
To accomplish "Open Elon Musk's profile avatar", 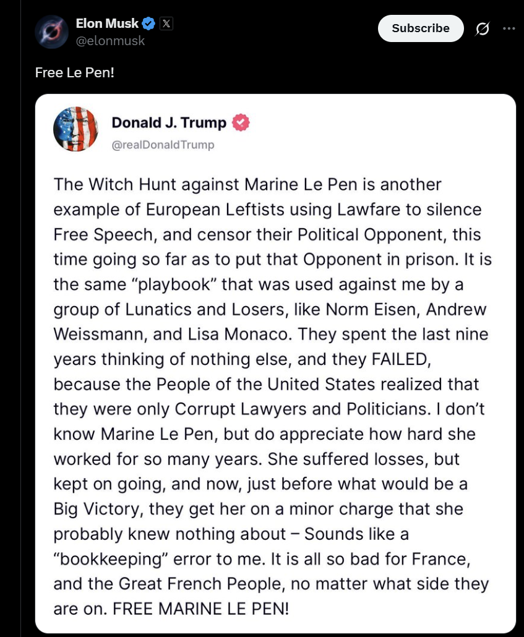I will pyautogui.click(x=51, y=32).
